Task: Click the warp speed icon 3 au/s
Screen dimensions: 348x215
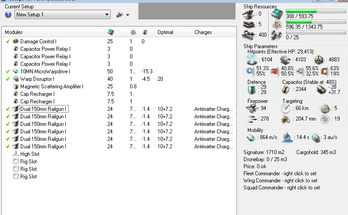Action: (316, 138)
